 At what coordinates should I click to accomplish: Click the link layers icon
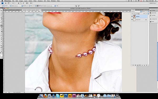[133, 65]
